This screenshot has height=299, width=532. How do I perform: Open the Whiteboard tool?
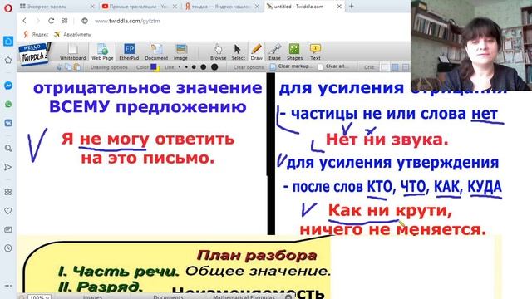pyautogui.click(x=72, y=51)
